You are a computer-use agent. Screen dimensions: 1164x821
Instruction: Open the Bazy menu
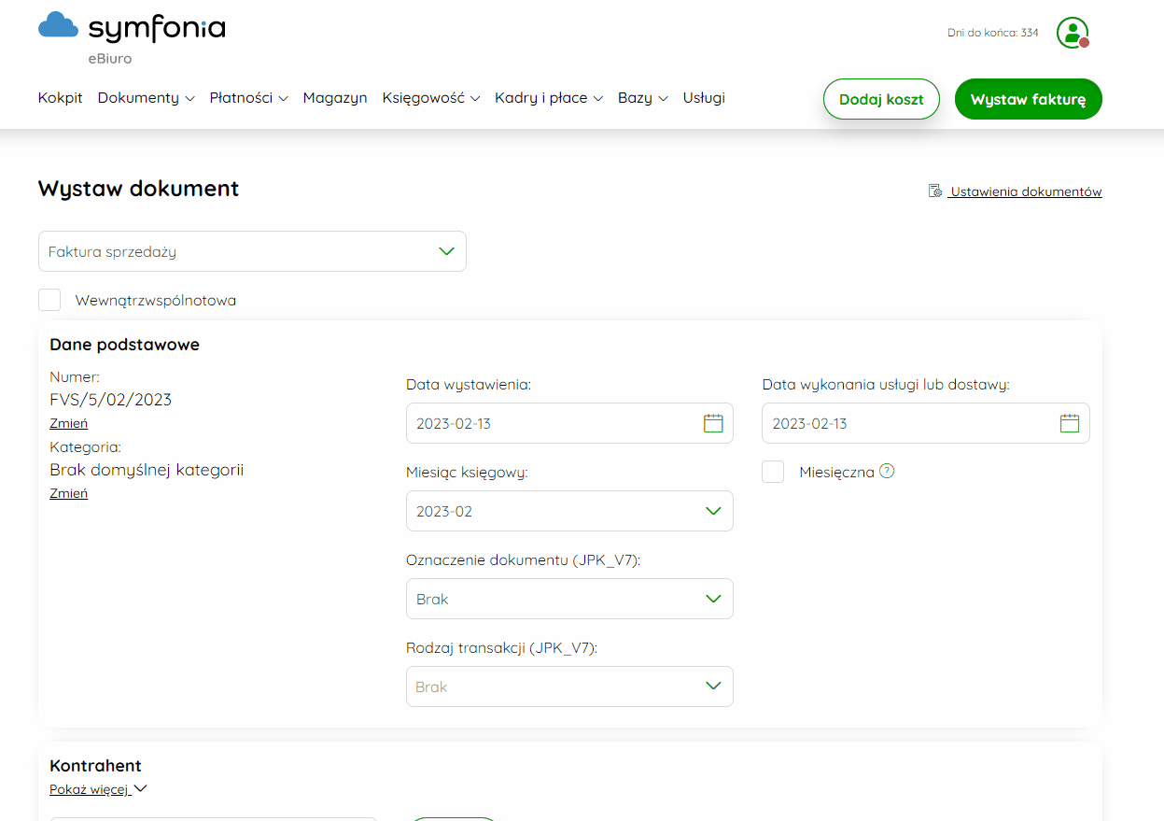pyautogui.click(x=643, y=98)
